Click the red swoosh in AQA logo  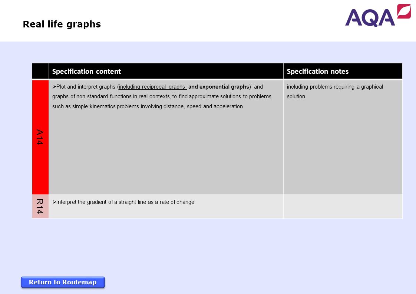click(404, 11)
